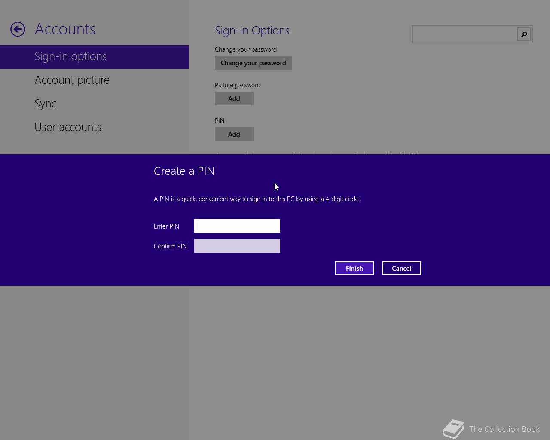Click the Sign-in Options heading
Viewport: 550px width, 440px height.
pos(252,31)
